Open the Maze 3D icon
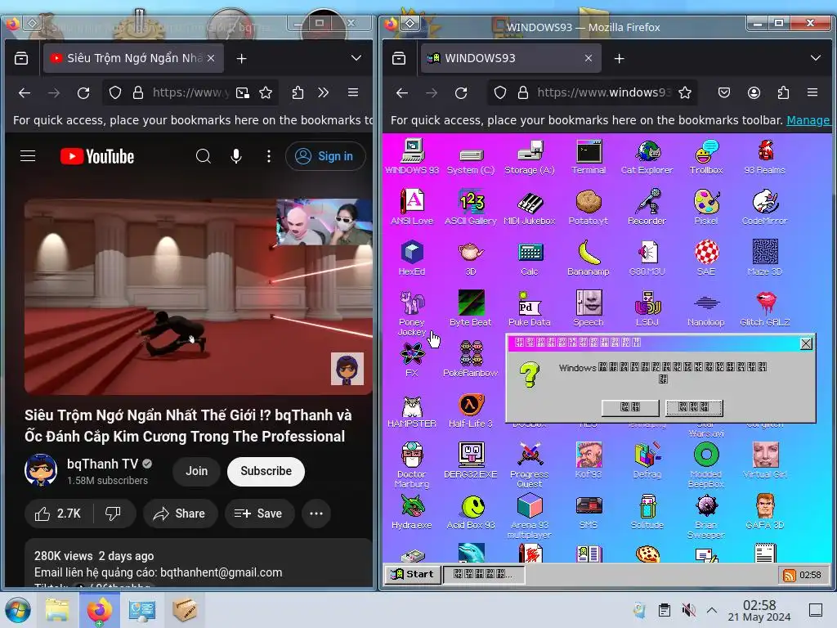Screen dimensions: 837x628 point(765,258)
